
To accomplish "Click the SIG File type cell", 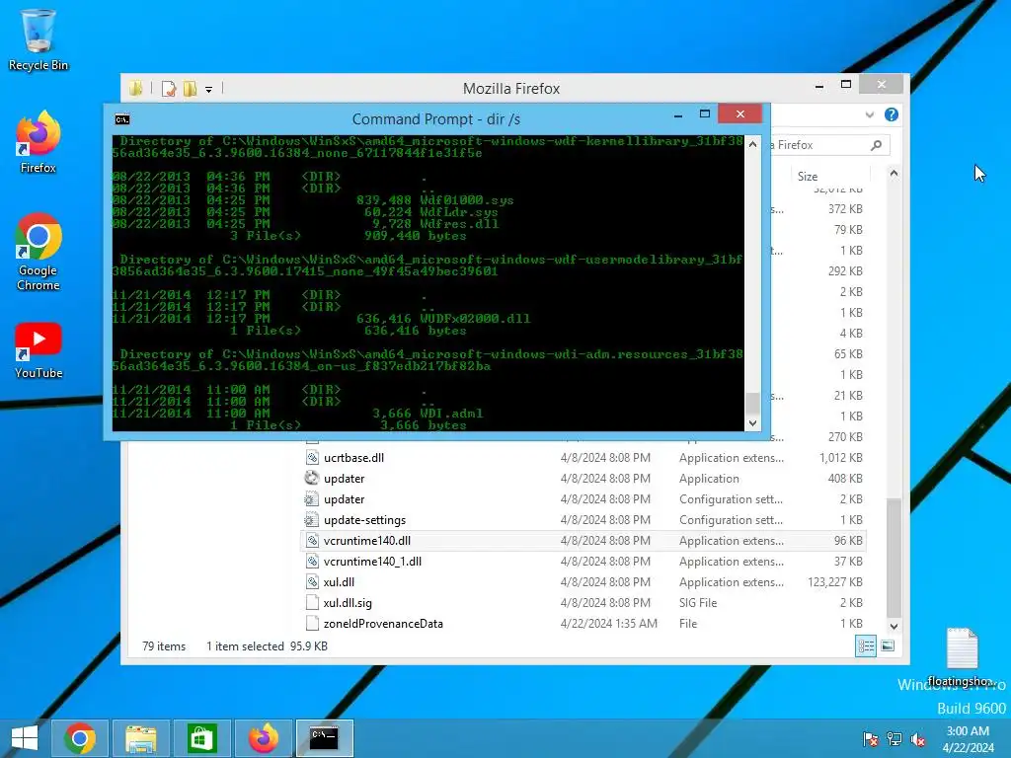I will tap(698, 603).
